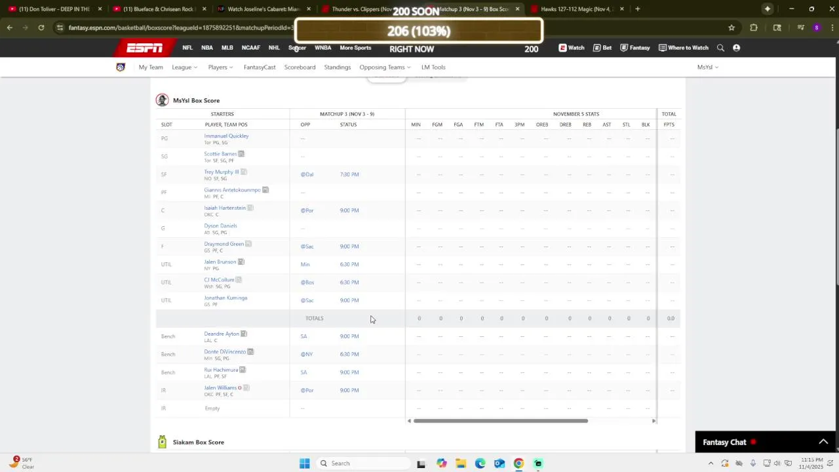Open LM Tools
The image size is (839, 472).
pos(433,67)
